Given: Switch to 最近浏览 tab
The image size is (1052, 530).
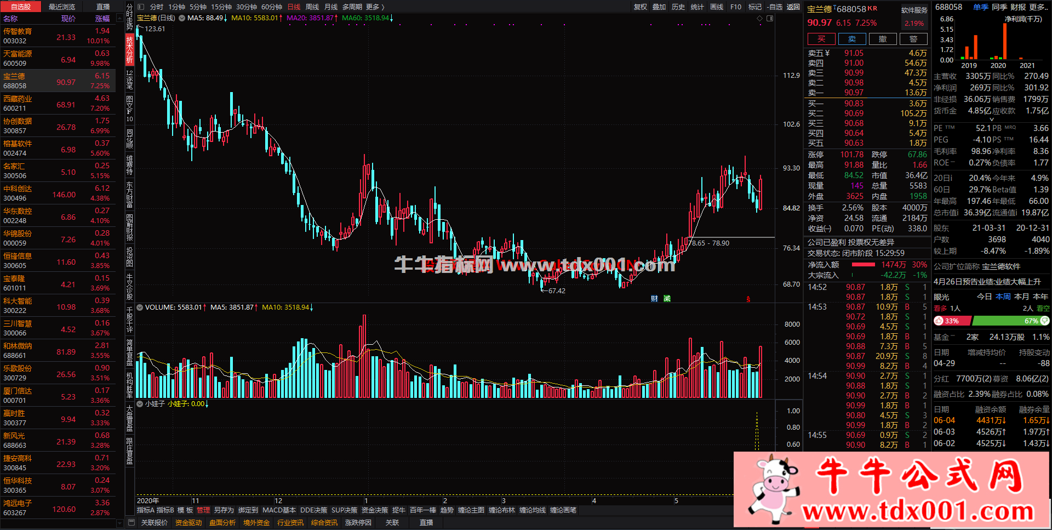Looking at the screenshot, I should click(62, 7).
